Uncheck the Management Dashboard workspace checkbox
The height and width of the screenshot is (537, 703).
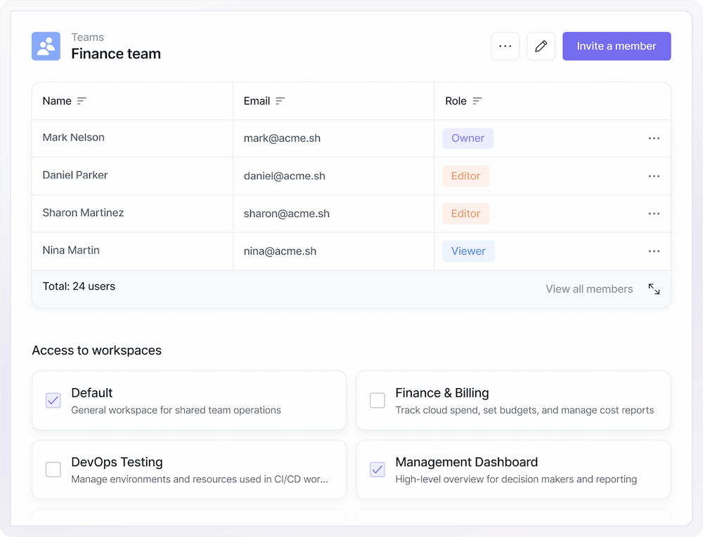(x=378, y=470)
